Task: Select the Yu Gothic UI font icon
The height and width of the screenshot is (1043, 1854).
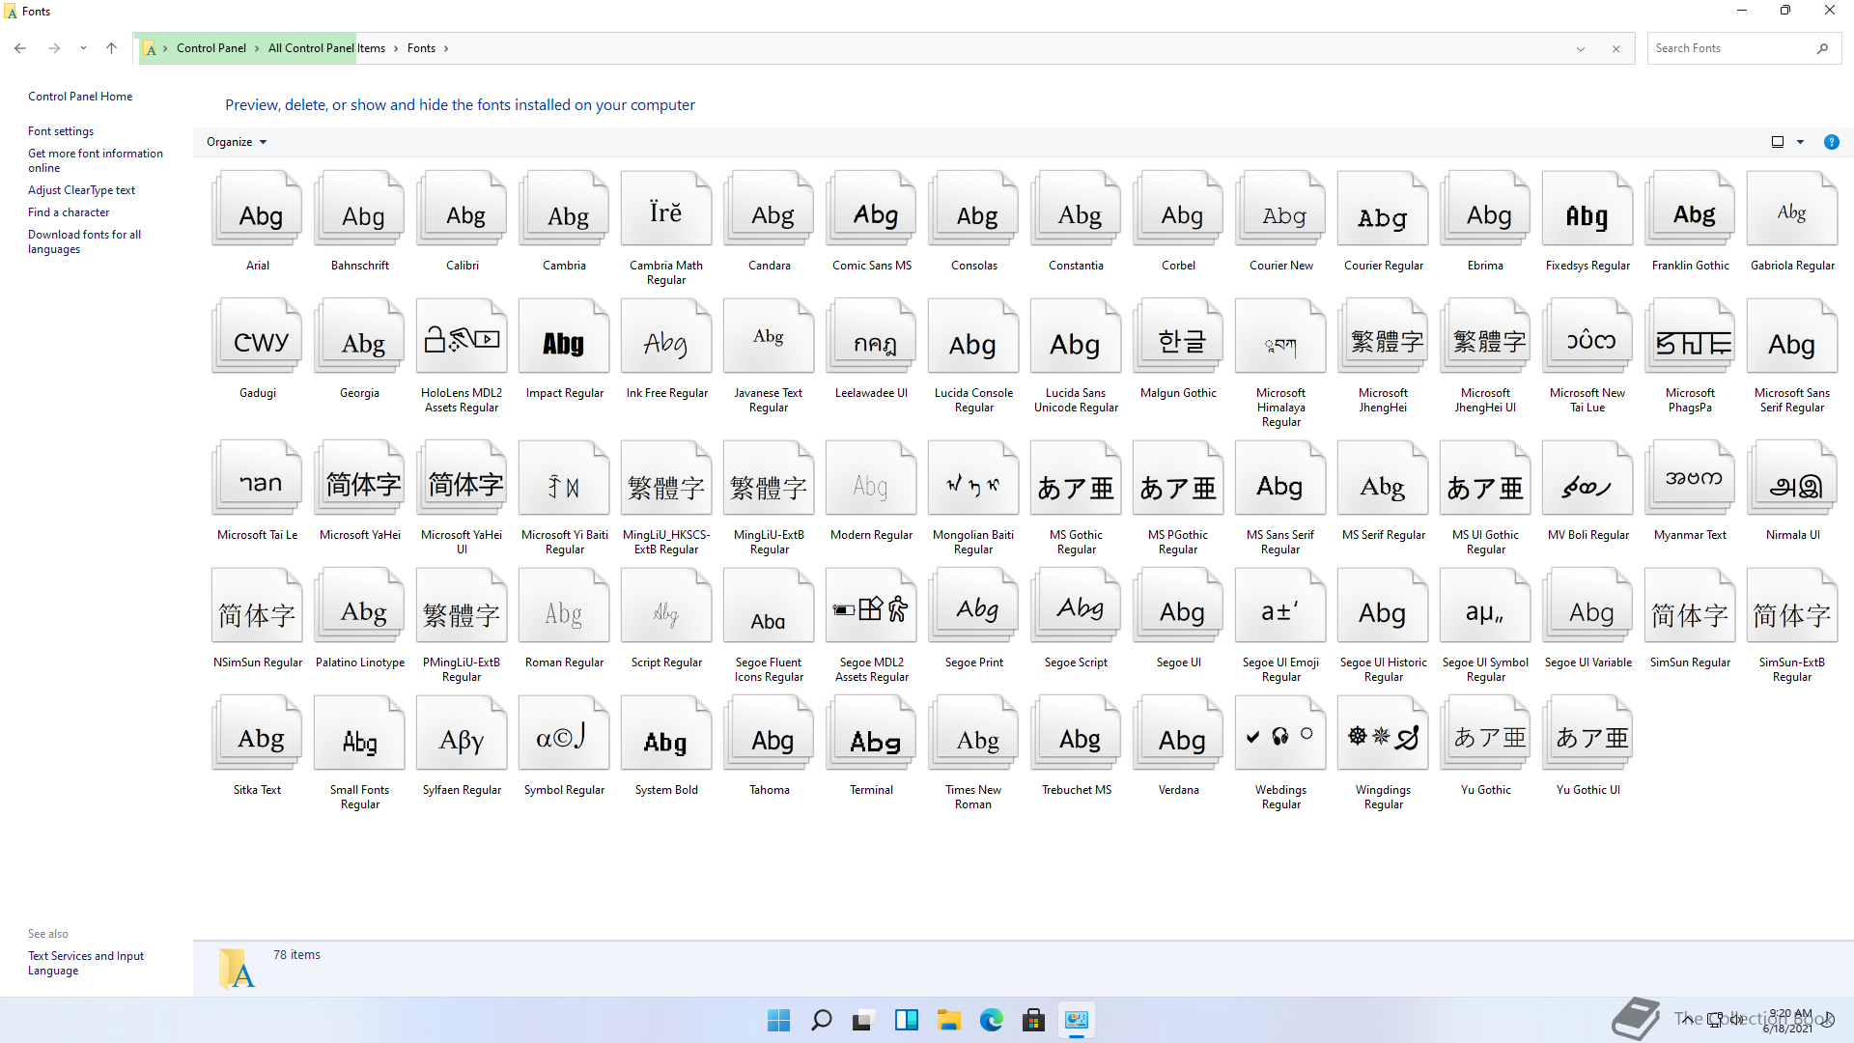Action: (x=1587, y=733)
